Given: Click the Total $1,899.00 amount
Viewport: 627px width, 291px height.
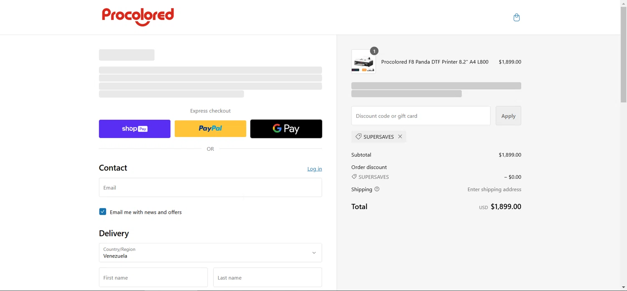Looking at the screenshot, I should pyautogui.click(x=506, y=207).
